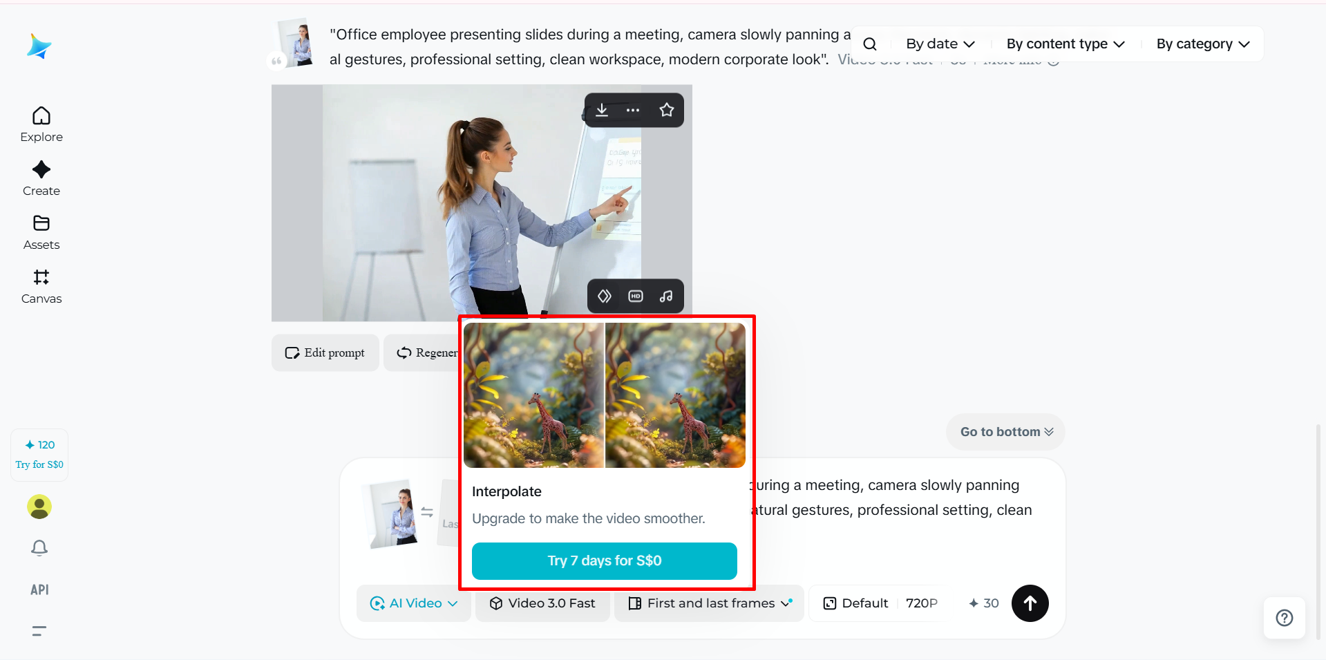Click Try 7 days for S$0 button
Screen dimensions: 1326x660
[605, 560]
